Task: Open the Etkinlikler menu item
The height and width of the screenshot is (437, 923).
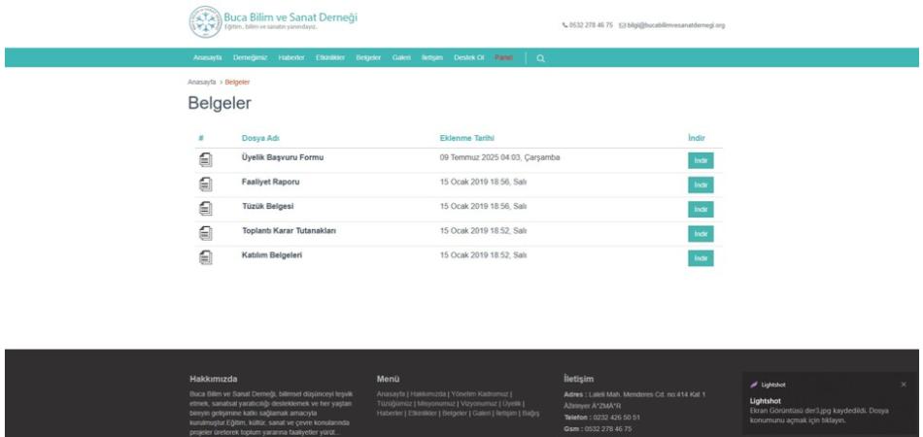Action: point(330,57)
